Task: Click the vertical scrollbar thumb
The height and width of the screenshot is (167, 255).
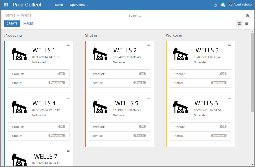Action: click(252, 71)
